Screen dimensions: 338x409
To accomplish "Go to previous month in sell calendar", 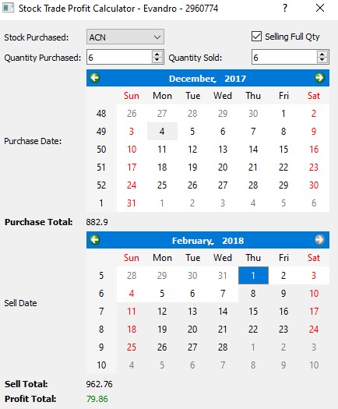I will point(95,240).
